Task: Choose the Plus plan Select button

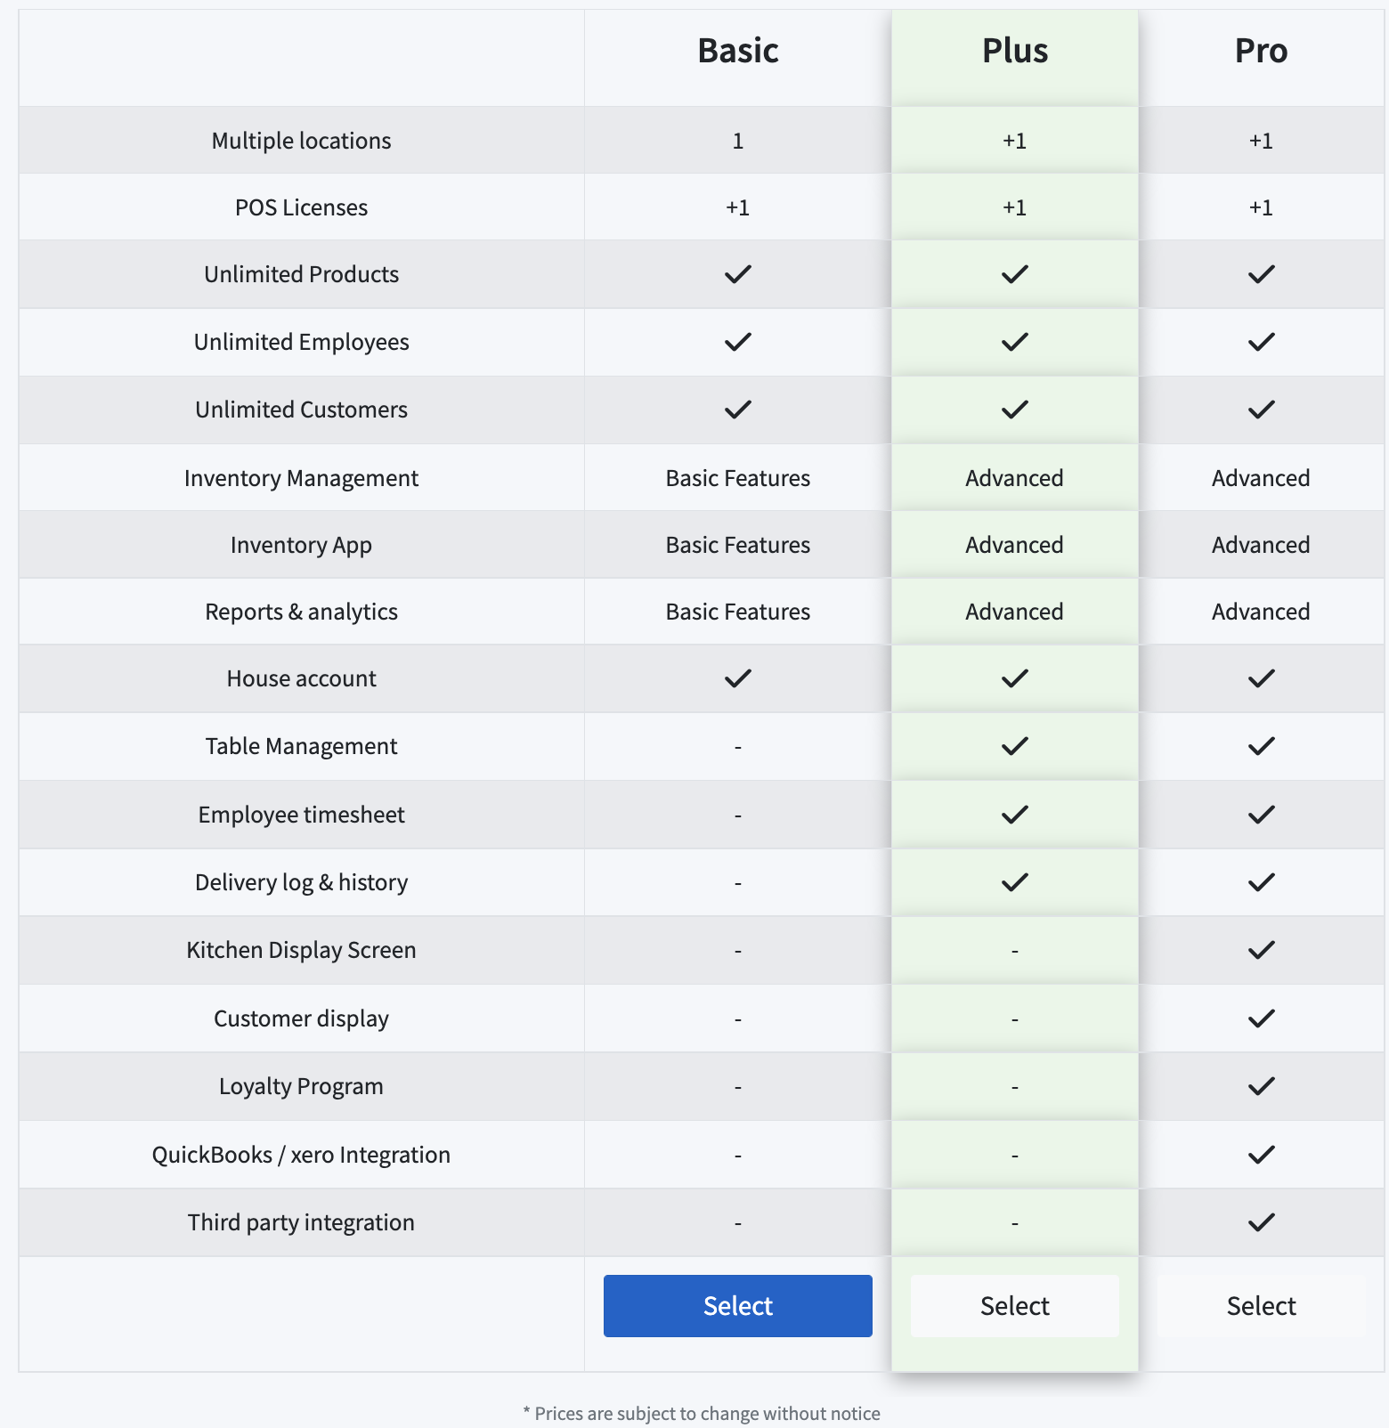Action: tap(1014, 1305)
